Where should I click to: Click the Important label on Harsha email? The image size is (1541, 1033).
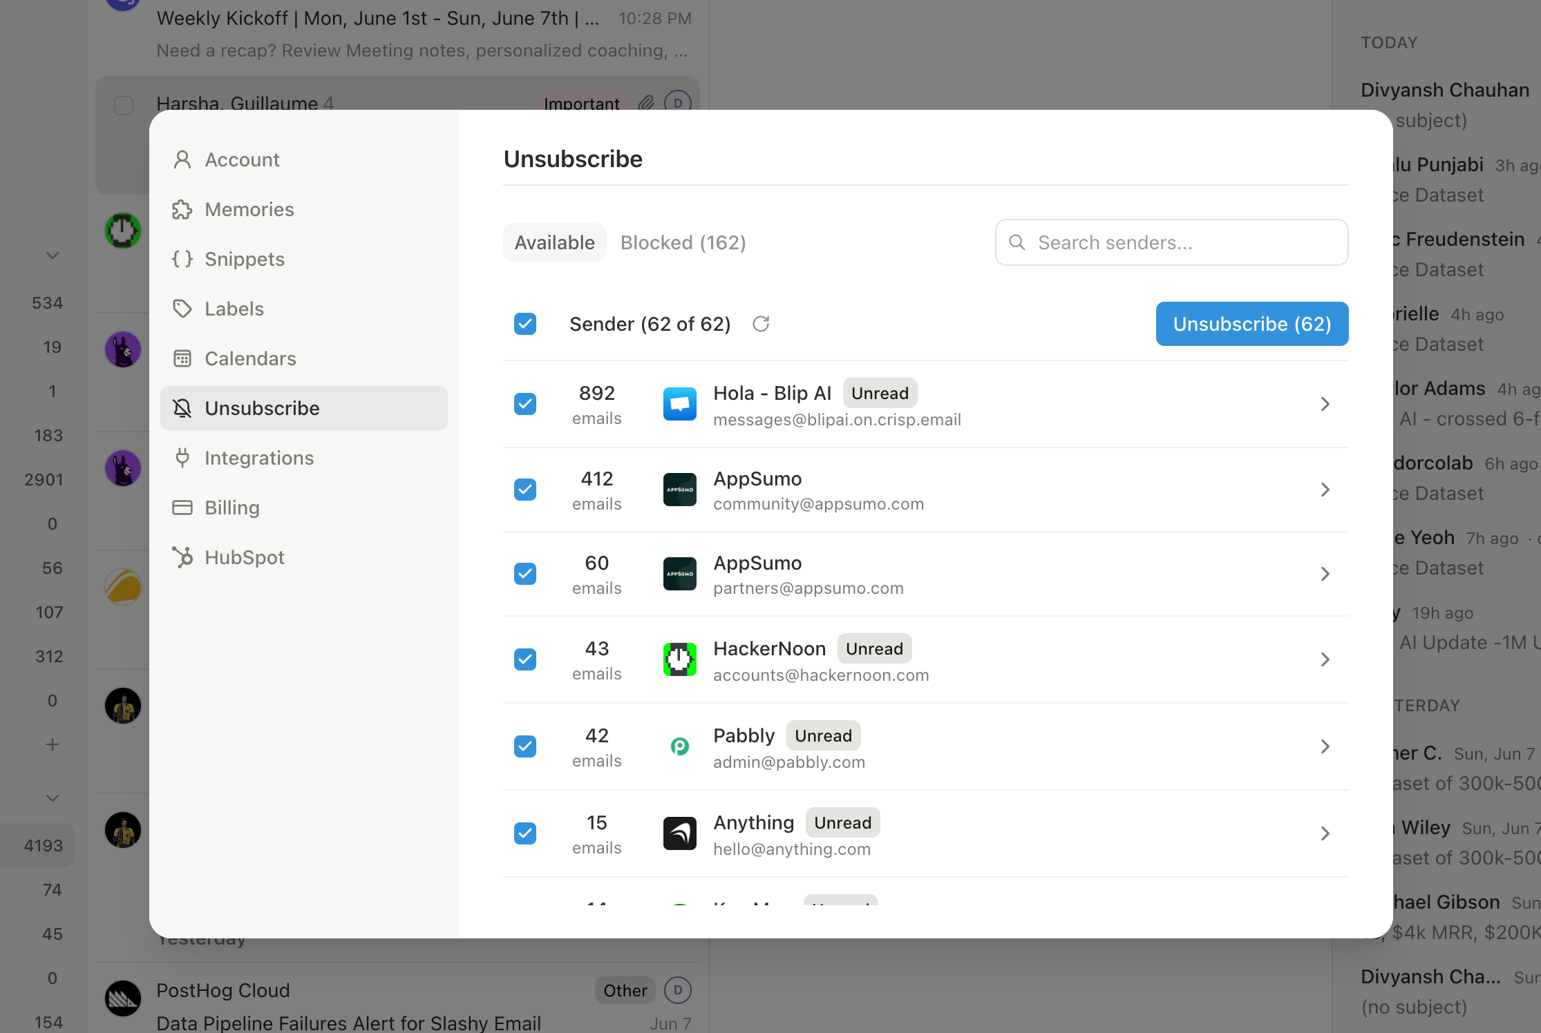[582, 104]
